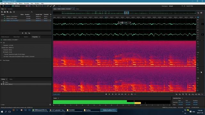This screenshot has height=115, width=205.
Task: Switch to the Markers tab
Action: (26, 37)
